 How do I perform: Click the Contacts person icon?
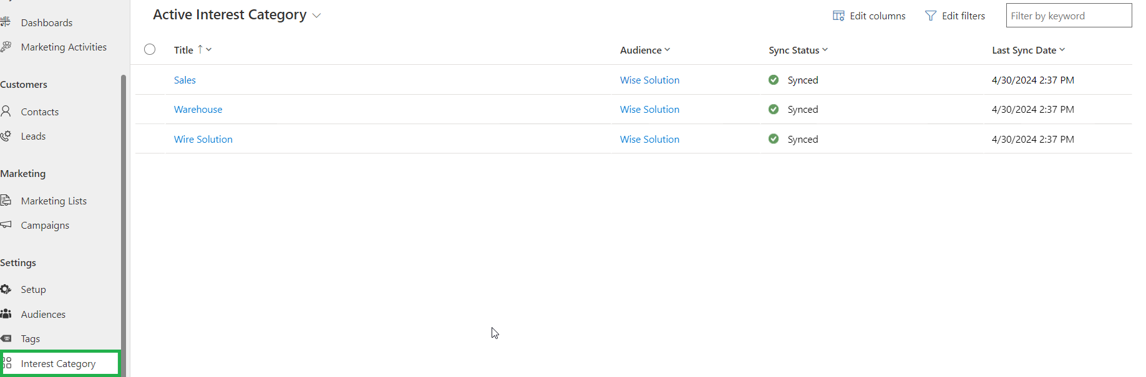coord(6,111)
